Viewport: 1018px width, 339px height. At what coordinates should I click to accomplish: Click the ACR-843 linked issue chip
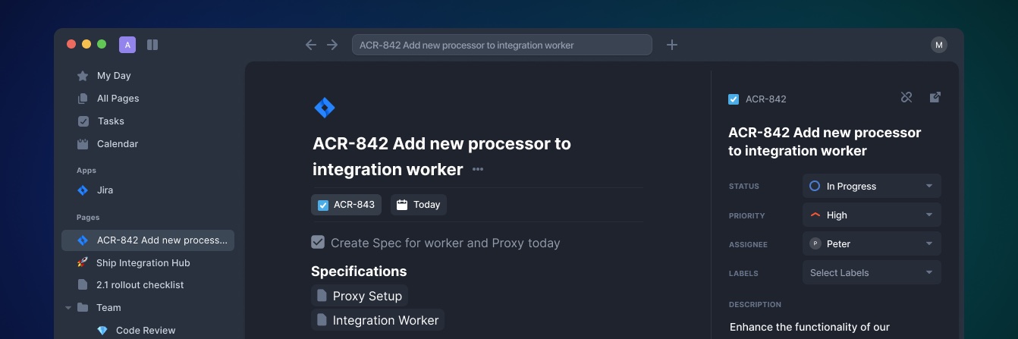346,205
